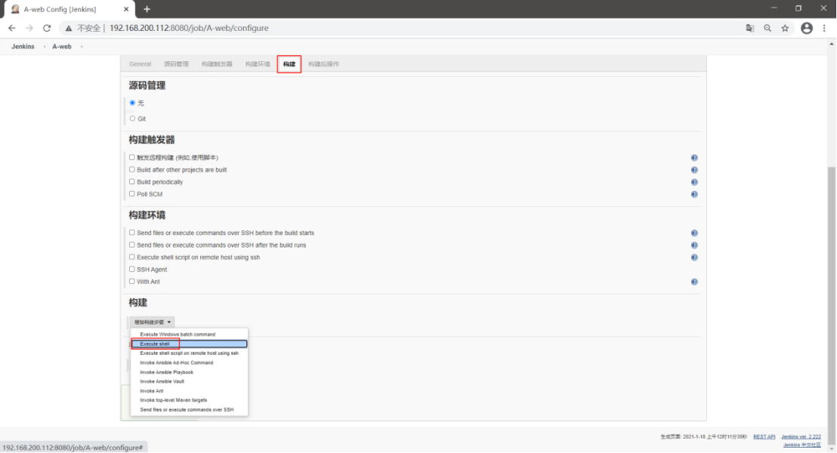Open the Chrome three-dot menu
The image size is (837, 453).
[x=824, y=28]
